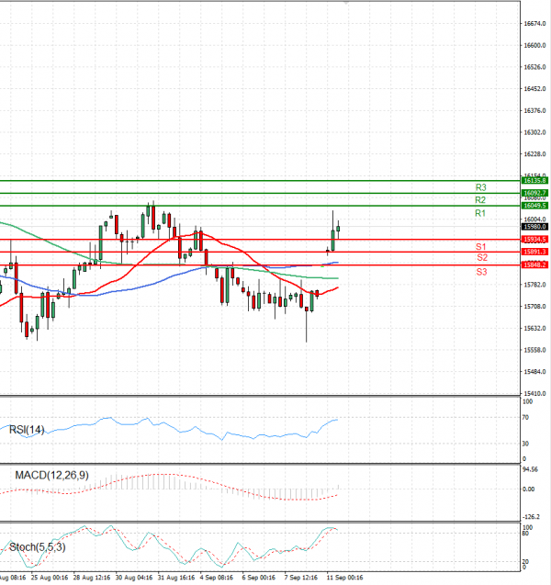Click the 16228.0 price axis value
This screenshot has width=551, height=585.
click(535, 153)
